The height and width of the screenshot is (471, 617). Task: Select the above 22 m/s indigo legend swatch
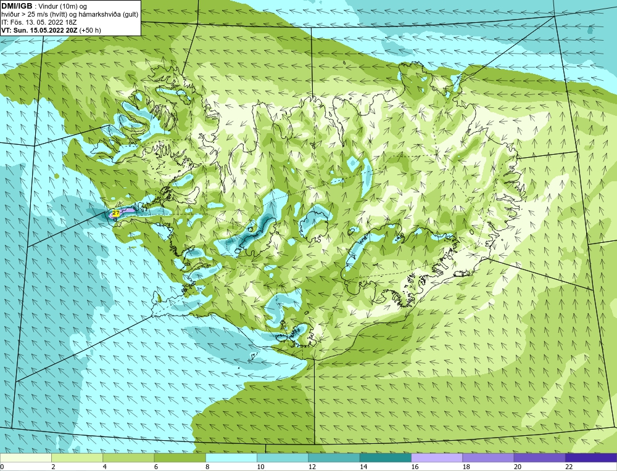591,457
